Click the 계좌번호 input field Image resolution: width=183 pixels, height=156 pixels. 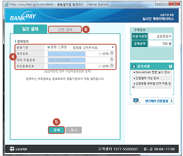[x=67, y=54]
